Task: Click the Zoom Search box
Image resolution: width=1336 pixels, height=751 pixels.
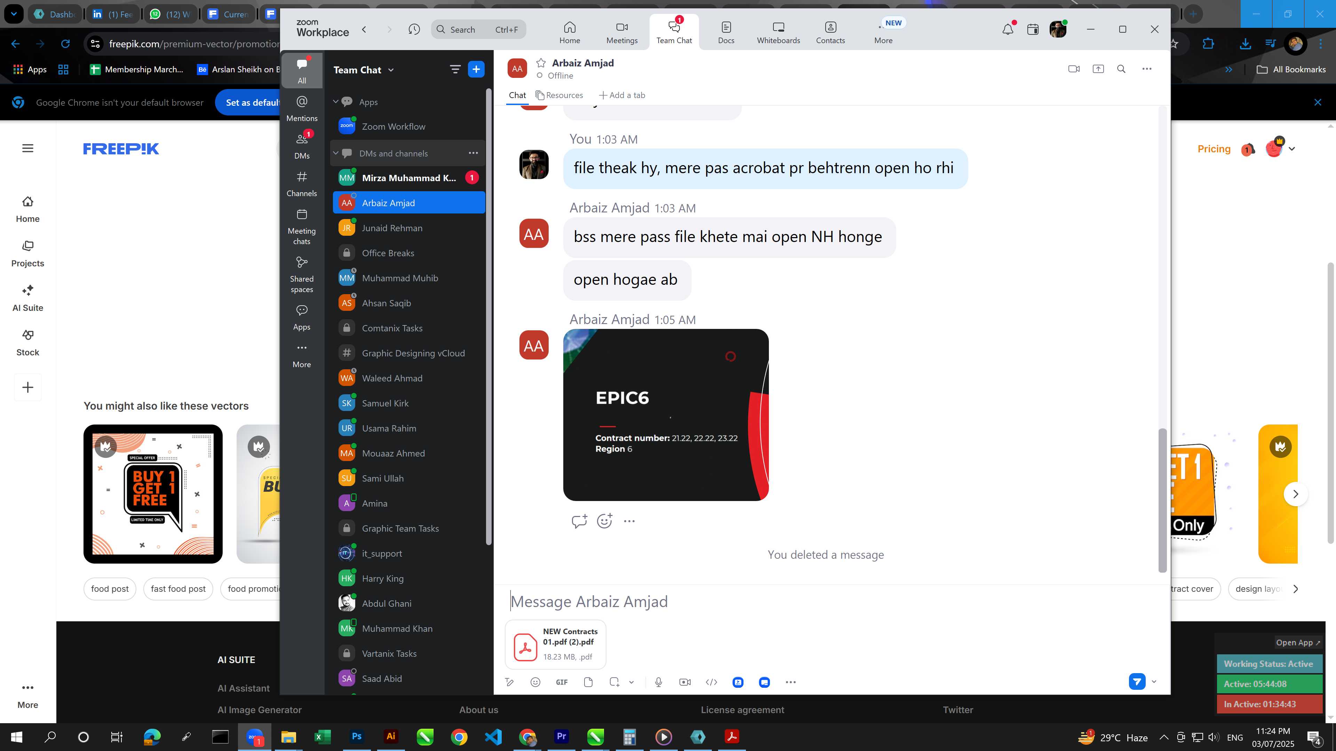Action: [x=478, y=30]
